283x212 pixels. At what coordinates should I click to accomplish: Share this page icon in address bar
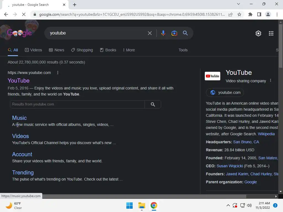tap(230, 14)
